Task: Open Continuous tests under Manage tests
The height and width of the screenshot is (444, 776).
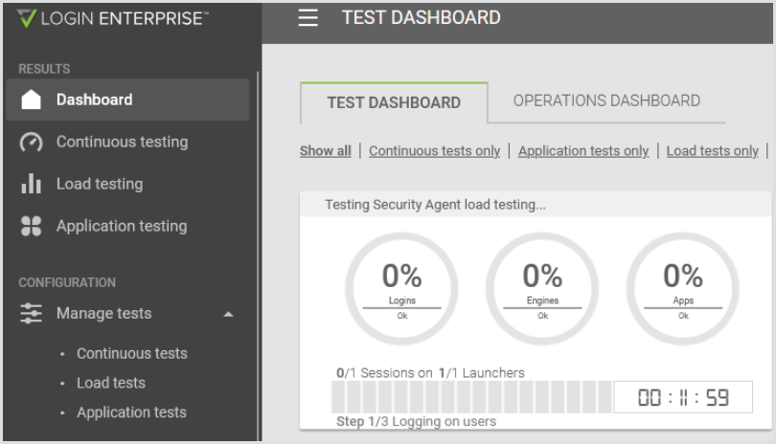Action: pyautogui.click(x=132, y=353)
